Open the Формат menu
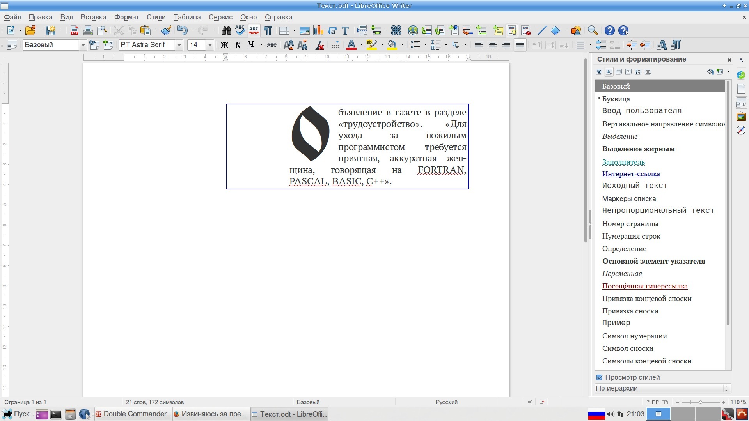The width and height of the screenshot is (749, 421). click(x=126, y=17)
